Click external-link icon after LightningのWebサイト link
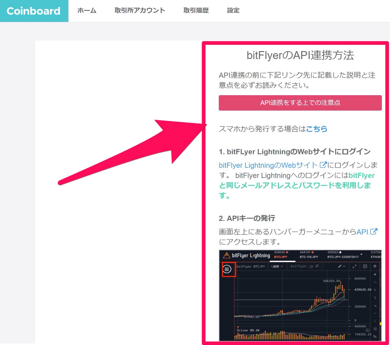The width and height of the screenshot is (390, 345). point(323,165)
